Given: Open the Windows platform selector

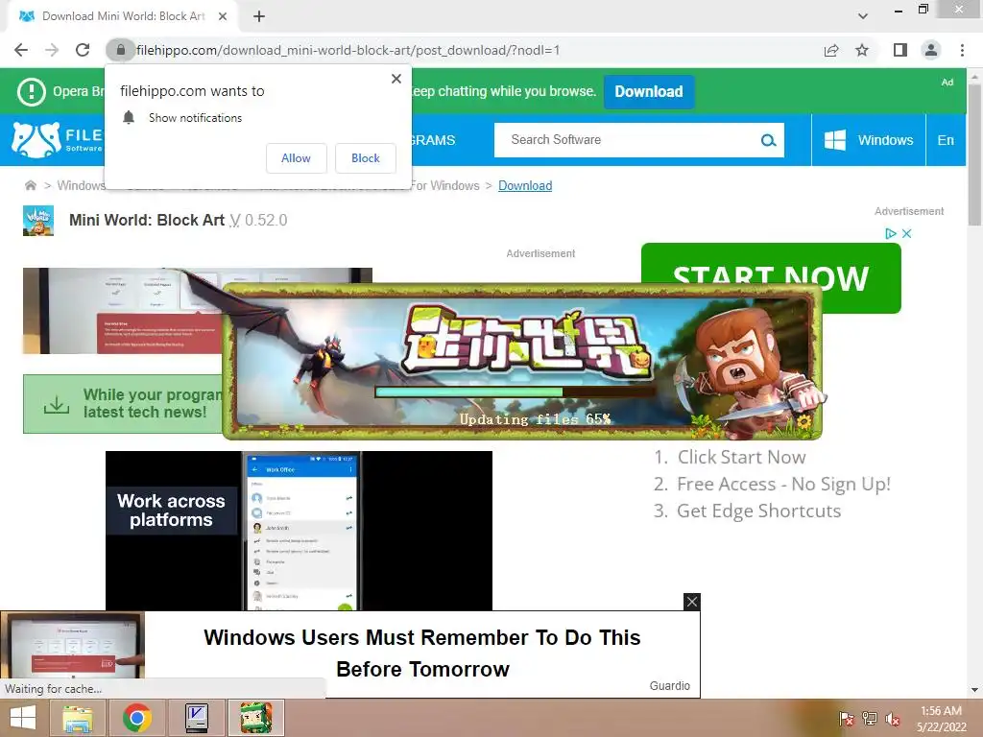Looking at the screenshot, I should [868, 140].
